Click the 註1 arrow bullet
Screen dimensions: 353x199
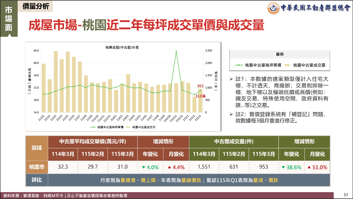click(231, 79)
